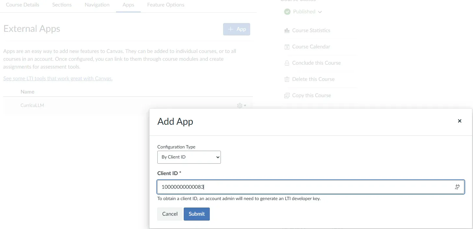Close the Add App dialog with the X

point(460,121)
